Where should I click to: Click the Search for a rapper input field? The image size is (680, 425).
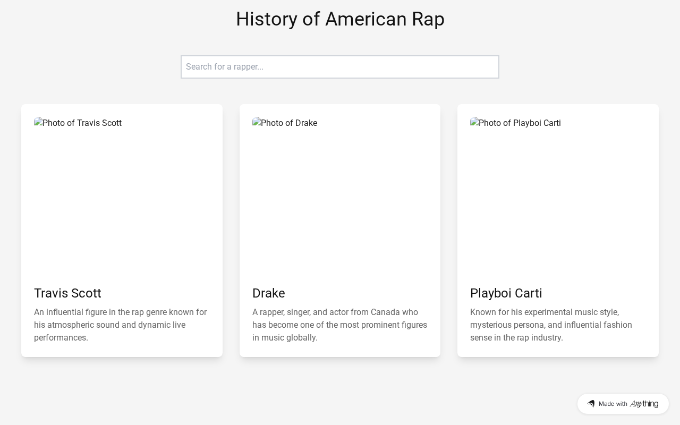pyautogui.click(x=339, y=67)
